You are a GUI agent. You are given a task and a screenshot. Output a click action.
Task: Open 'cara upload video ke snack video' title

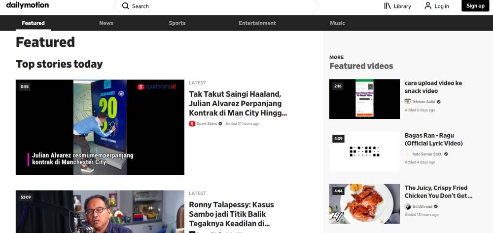pos(433,87)
